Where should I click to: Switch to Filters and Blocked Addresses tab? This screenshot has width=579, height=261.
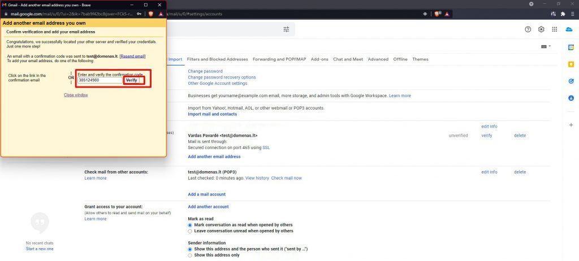(x=218, y=59)
